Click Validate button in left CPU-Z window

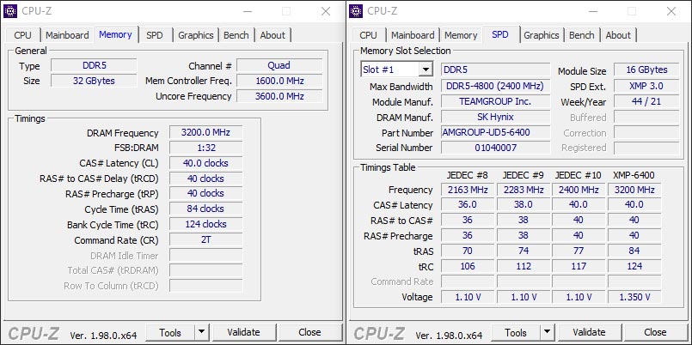[x=243, y=332]
